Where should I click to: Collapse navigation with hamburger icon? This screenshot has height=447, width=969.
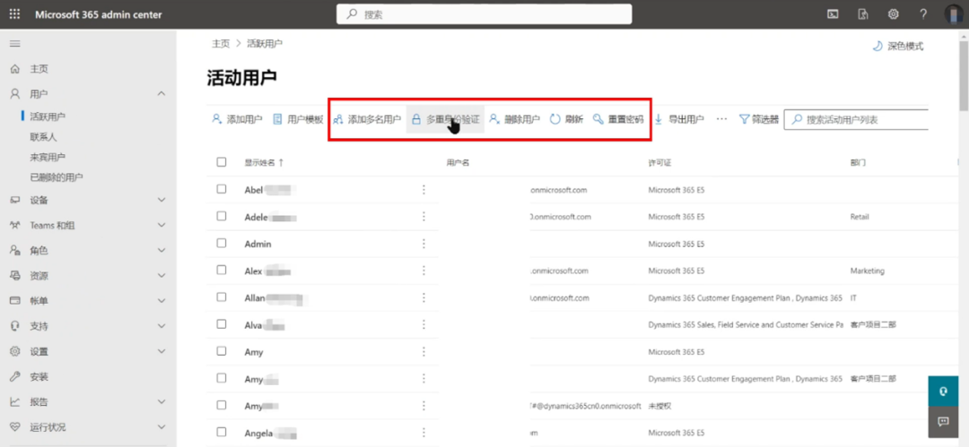pyautogui.click(x=15, y=44)
